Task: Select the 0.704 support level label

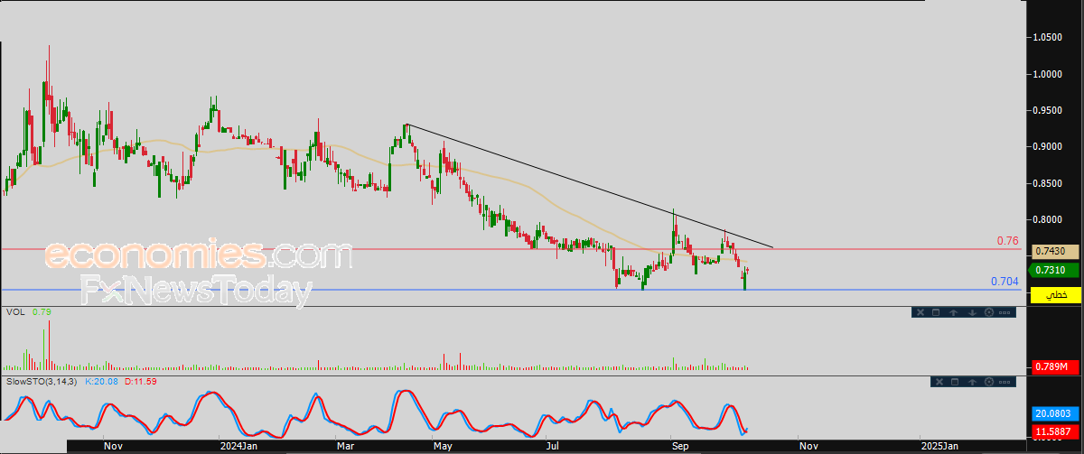Action: pyautogui.click(x=1005, y=282)
